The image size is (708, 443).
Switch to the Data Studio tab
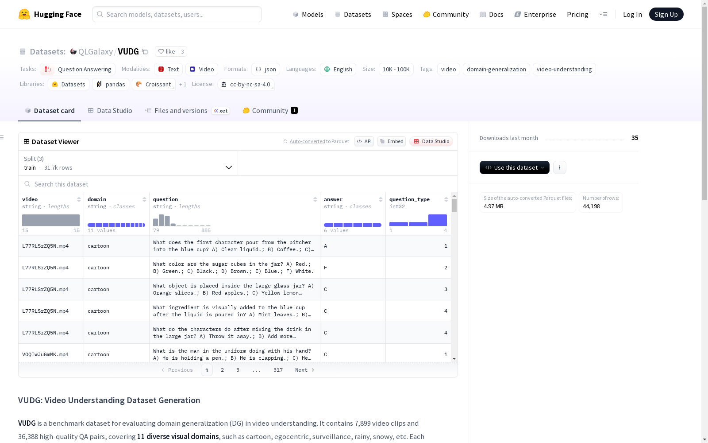(110, 111)
